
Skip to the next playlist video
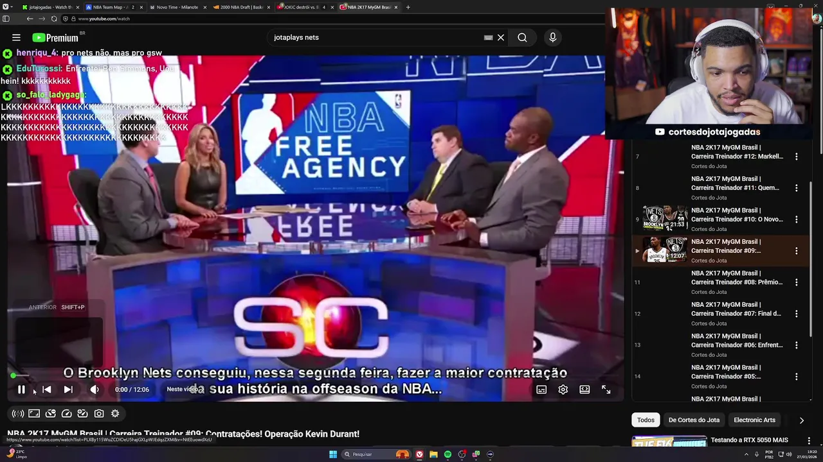pos(68,389)
